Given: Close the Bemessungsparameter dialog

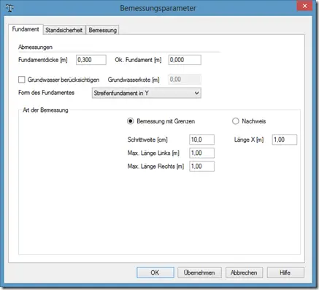Looking at the screenshot, I should (304, 6).
